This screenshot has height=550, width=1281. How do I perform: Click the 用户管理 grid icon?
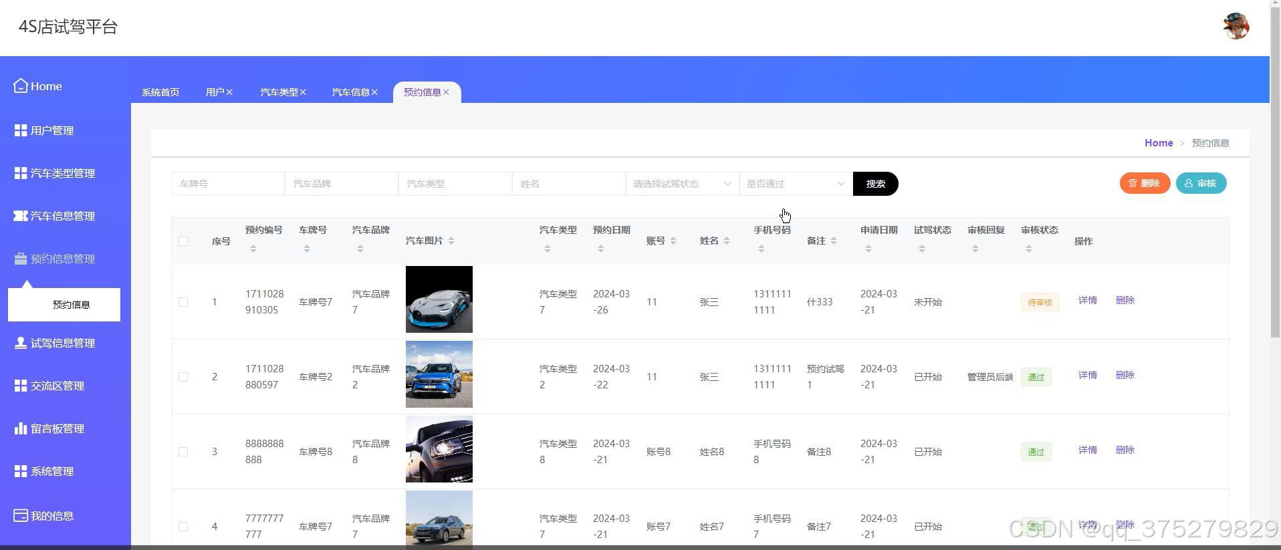[x=21, y=130]
